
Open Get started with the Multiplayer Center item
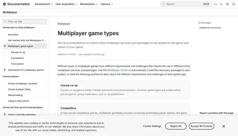click(27, 41)
